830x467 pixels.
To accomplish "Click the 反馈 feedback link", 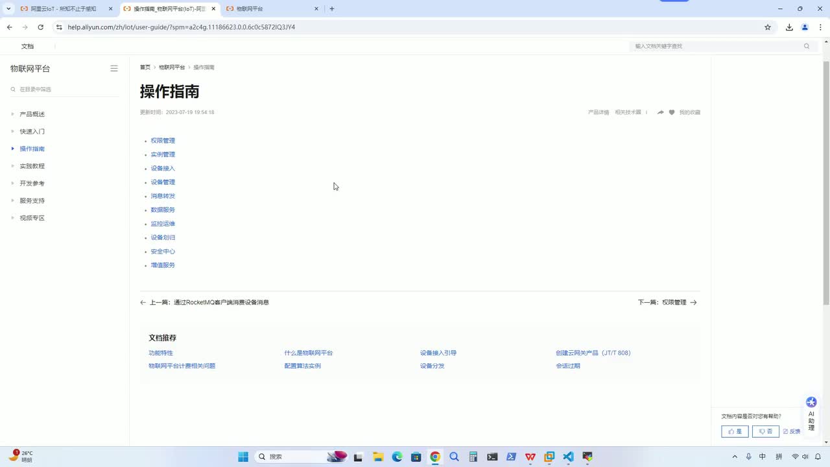I will click(x=792, y=431).
